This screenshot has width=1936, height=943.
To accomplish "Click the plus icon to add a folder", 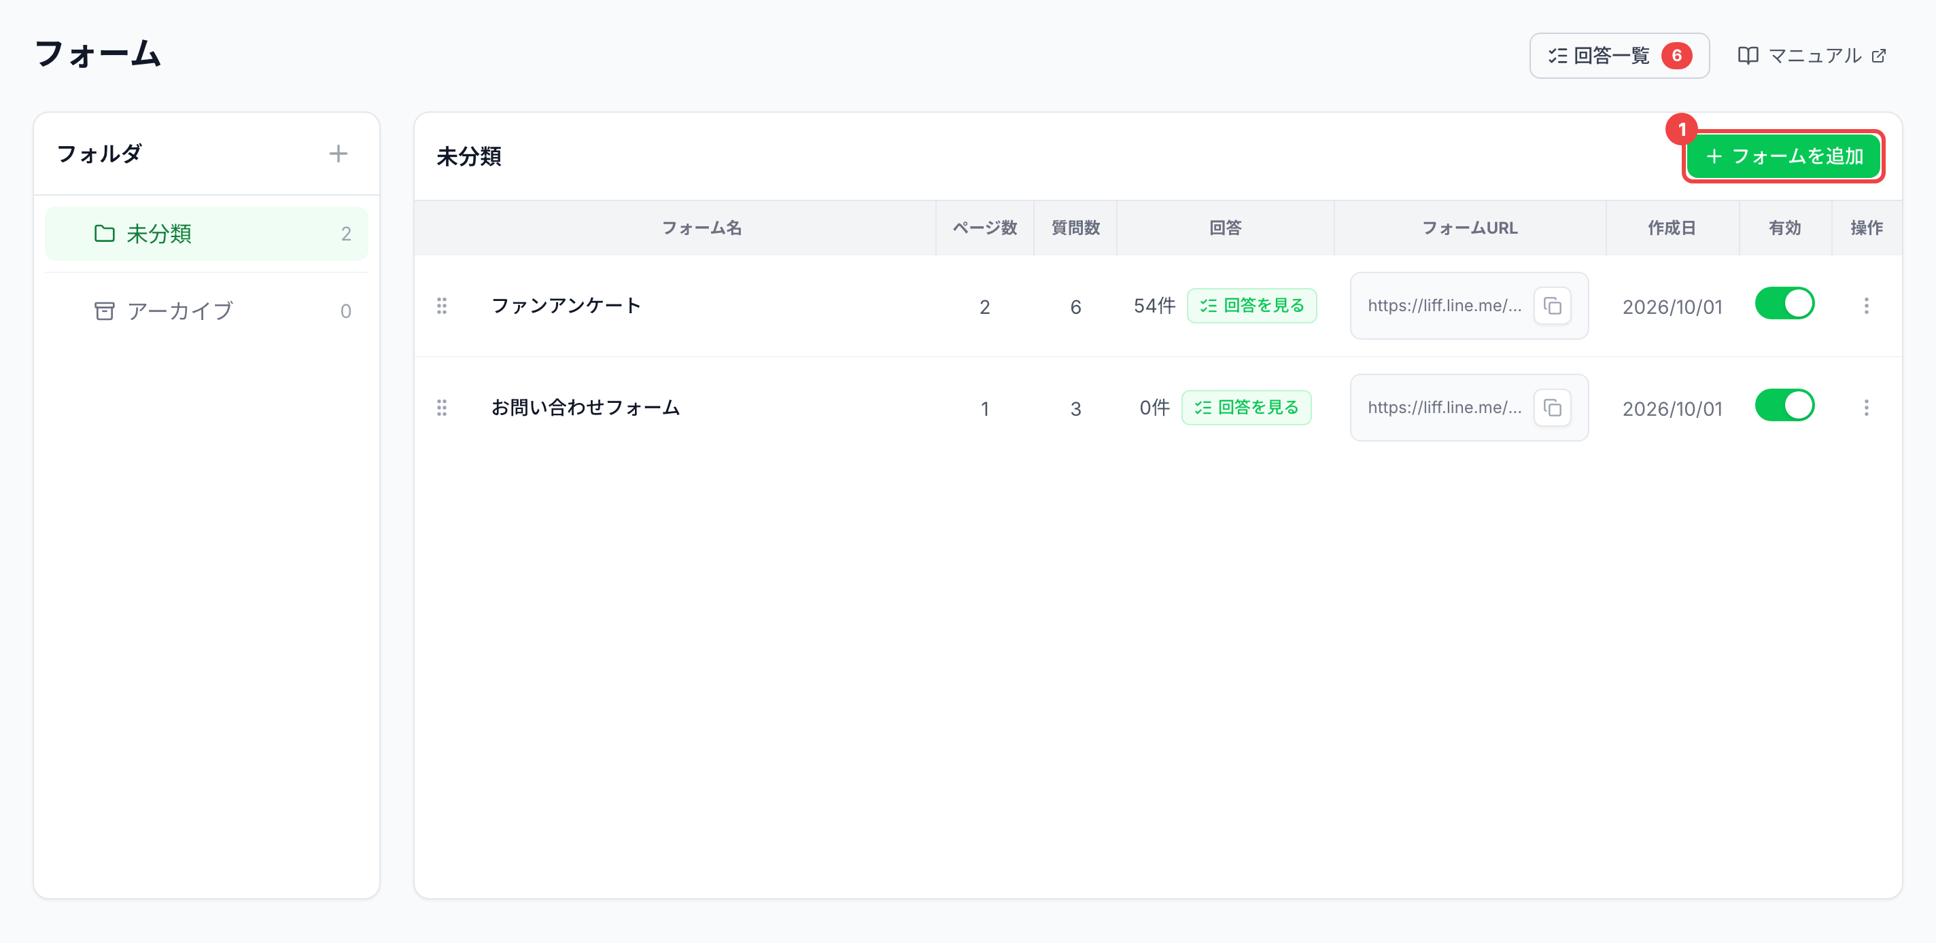I will coord(339,154).
